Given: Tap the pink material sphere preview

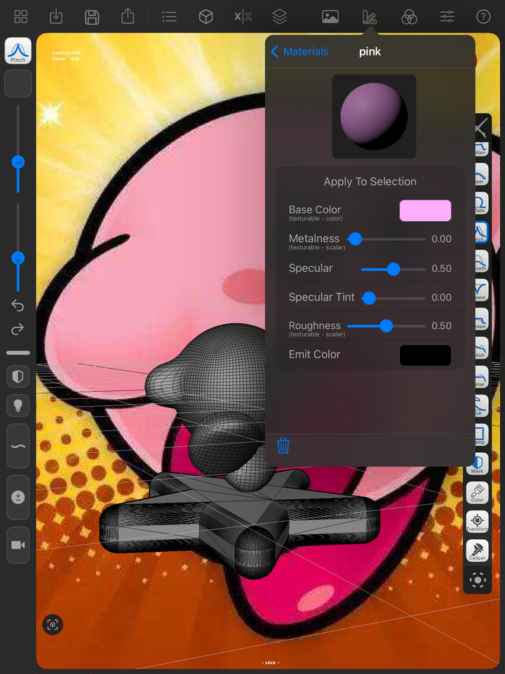Looking at the screenshot, I should coord(374,117).
